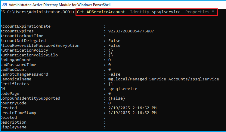Click the CN value spsqlservice
Viewport: 226px width, 132px height.
click(123, 89)
